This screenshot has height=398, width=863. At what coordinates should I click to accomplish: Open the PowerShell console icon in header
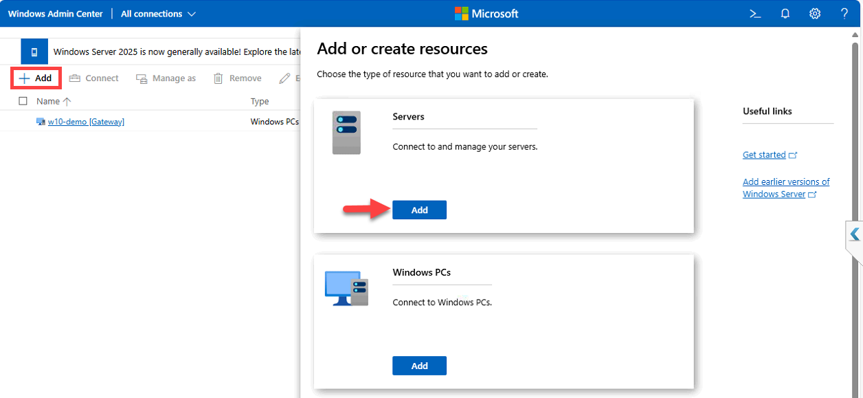tap(755, 14)
